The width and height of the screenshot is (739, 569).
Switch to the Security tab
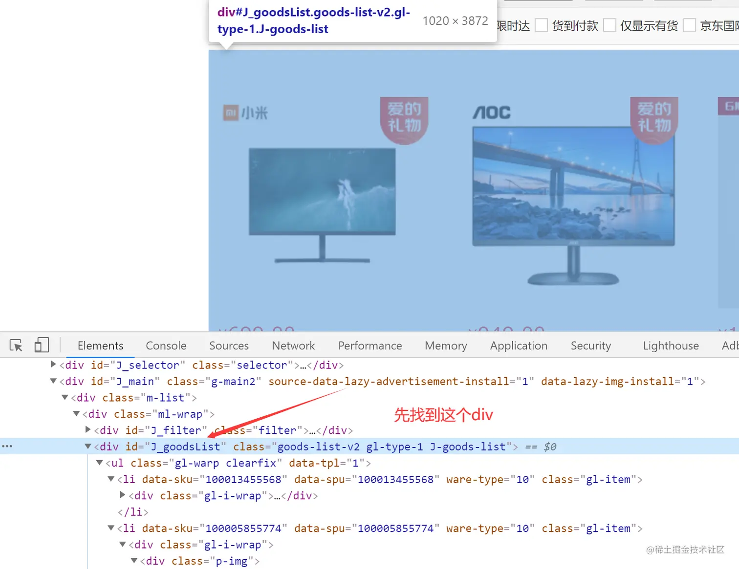(x=590, y=345)
